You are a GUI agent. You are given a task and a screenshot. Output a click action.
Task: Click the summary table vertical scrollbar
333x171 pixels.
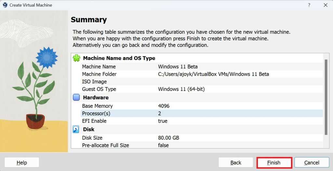click(x=326, y=97)
